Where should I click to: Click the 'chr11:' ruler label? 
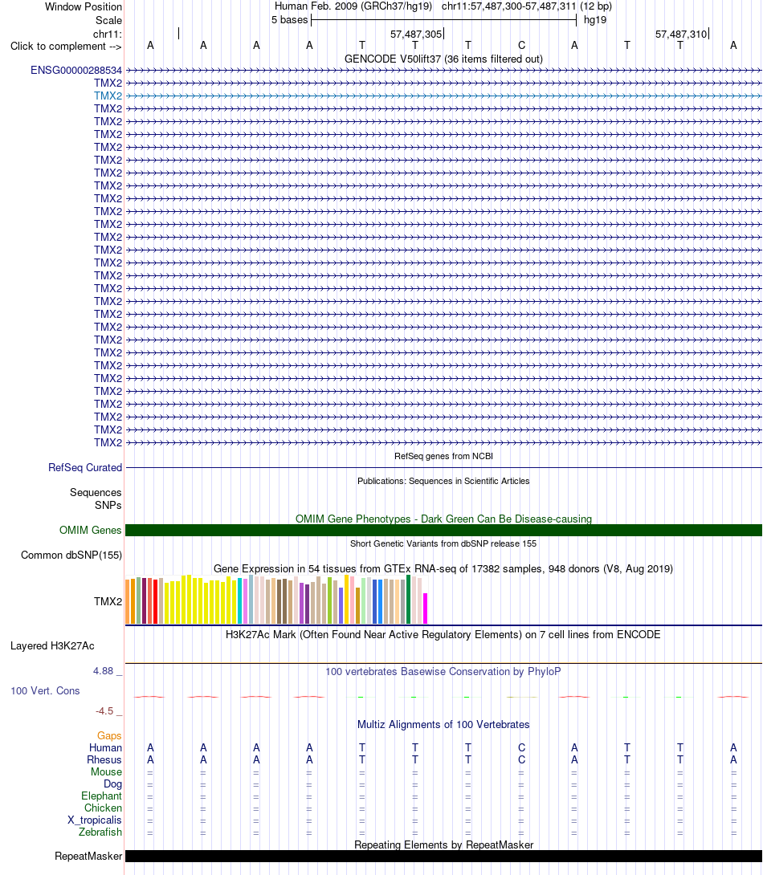coord(107,34)
